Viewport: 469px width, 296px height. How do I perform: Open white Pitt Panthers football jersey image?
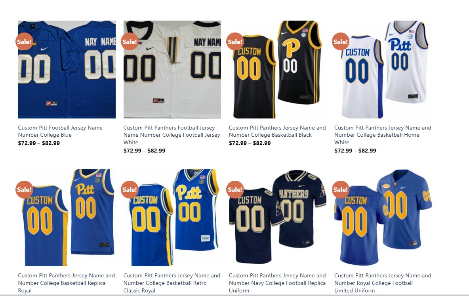click(x=172, y=69)
